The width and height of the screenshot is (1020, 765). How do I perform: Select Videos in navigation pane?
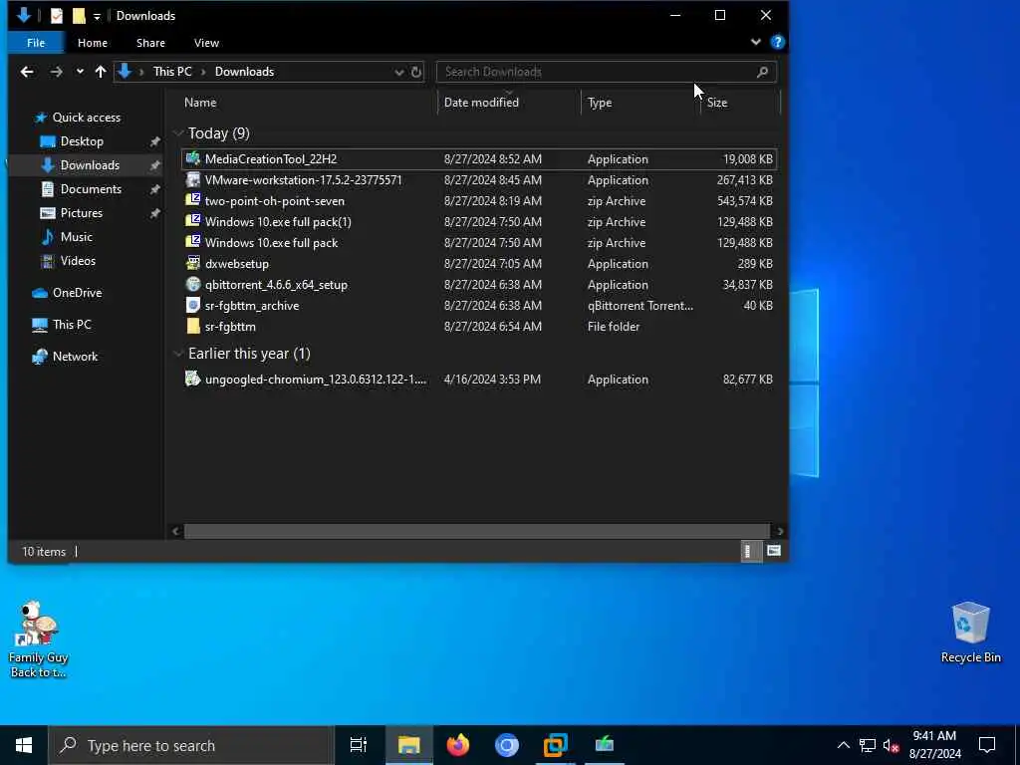[x=78, y=260]
